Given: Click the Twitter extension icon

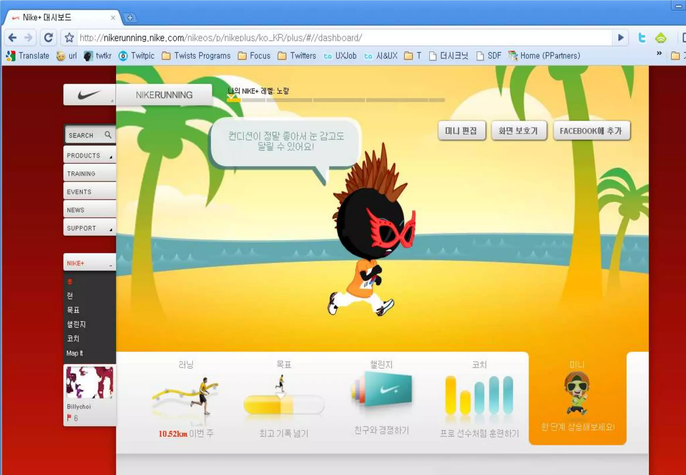Looking at the screenshot, I should click(x=642, y=38).
